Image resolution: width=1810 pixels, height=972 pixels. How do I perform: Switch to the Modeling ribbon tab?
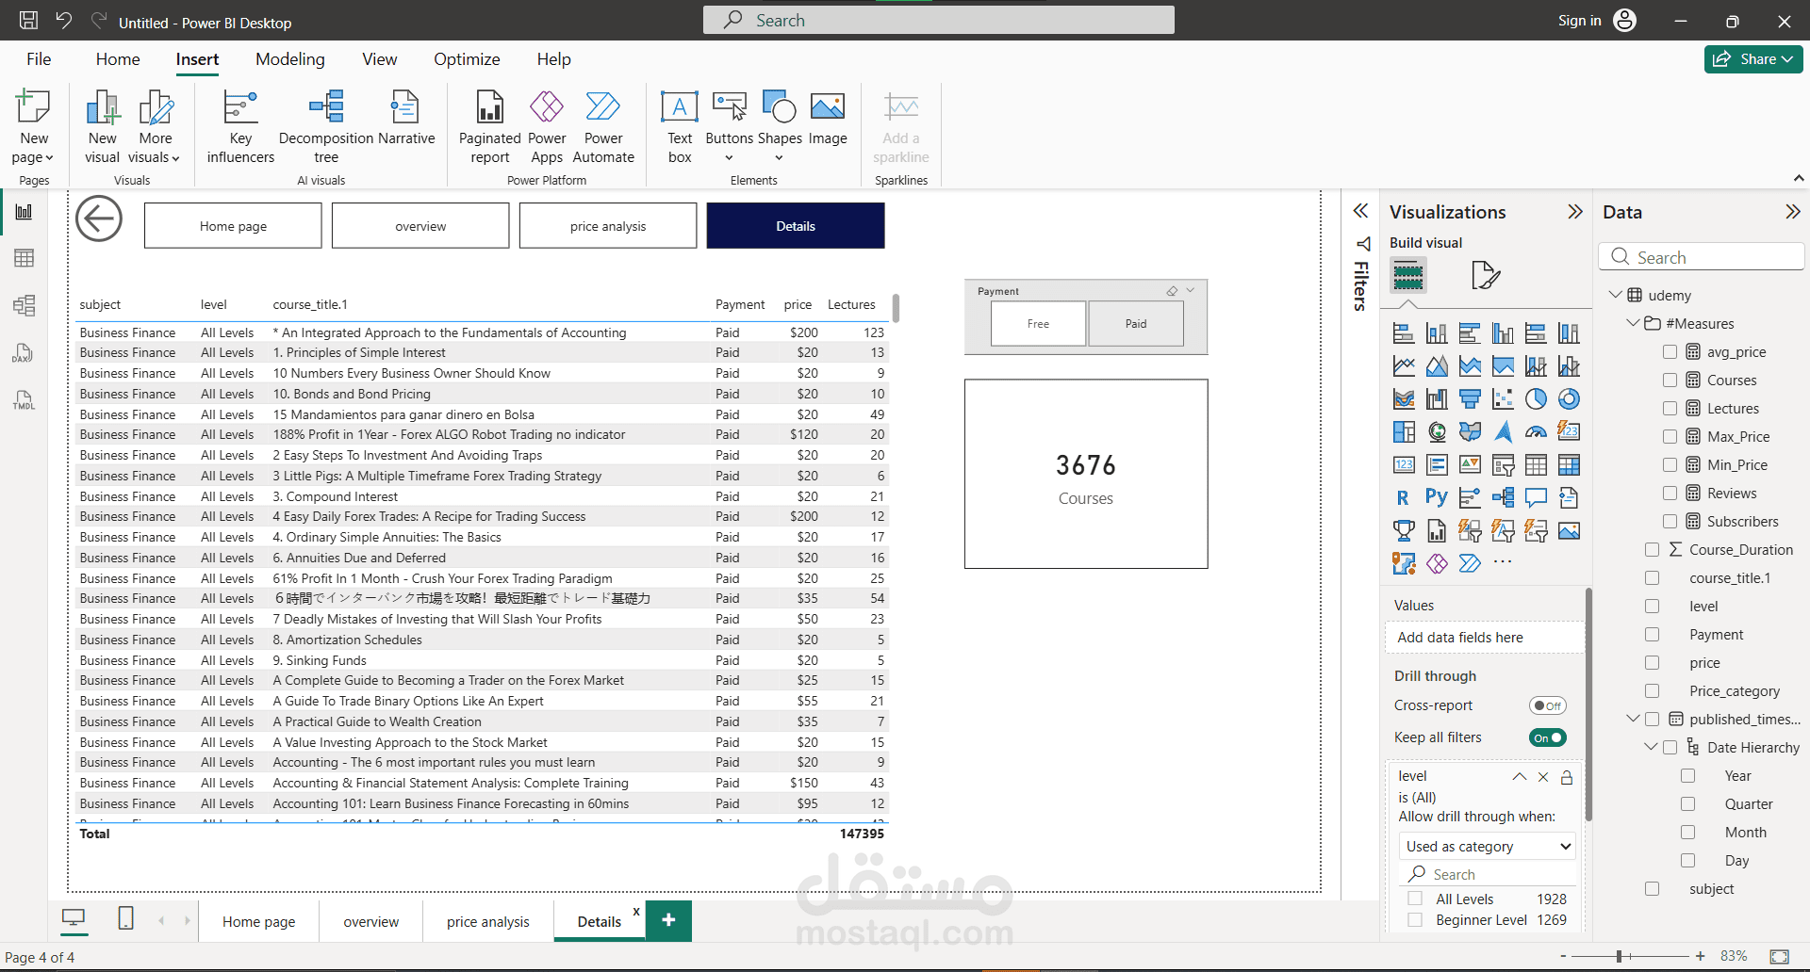(289, 58)
